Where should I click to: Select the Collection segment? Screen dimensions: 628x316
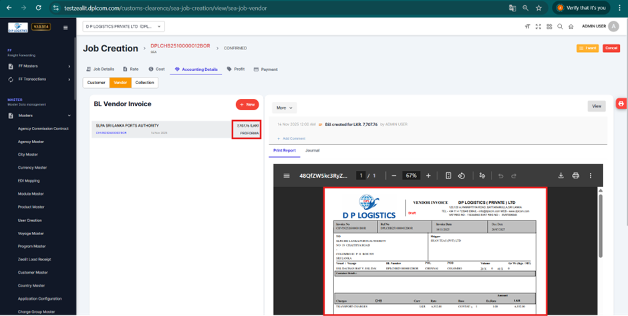point(144,83)
